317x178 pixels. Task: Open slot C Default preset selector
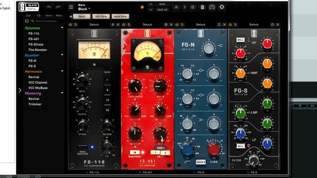200,25
